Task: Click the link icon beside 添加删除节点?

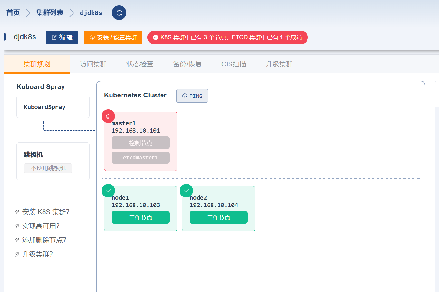Action: (x=17, y=240)
